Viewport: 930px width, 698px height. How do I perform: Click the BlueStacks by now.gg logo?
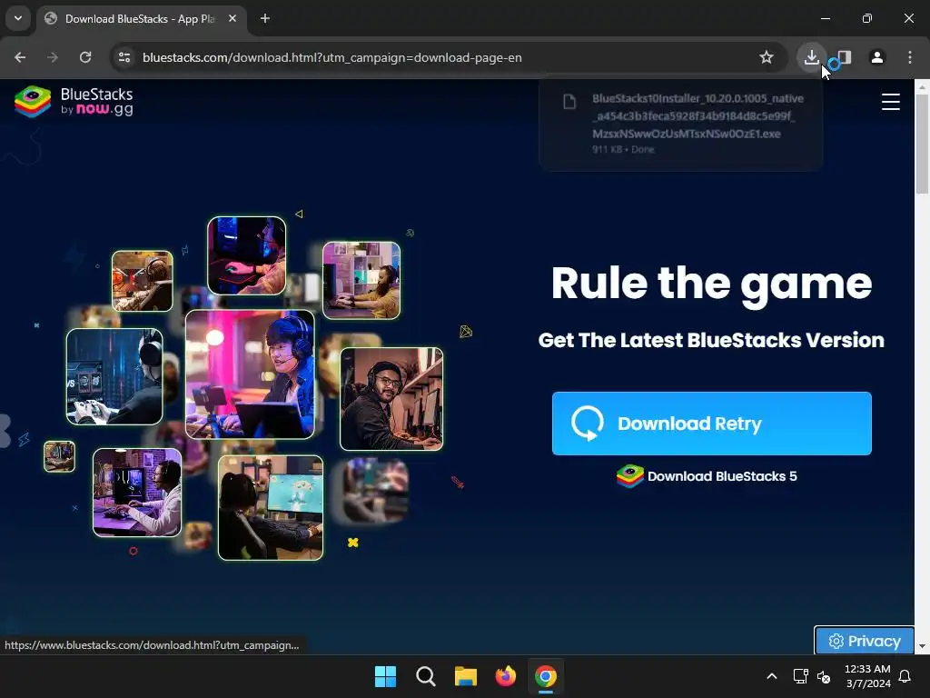[x=74, y=102]
